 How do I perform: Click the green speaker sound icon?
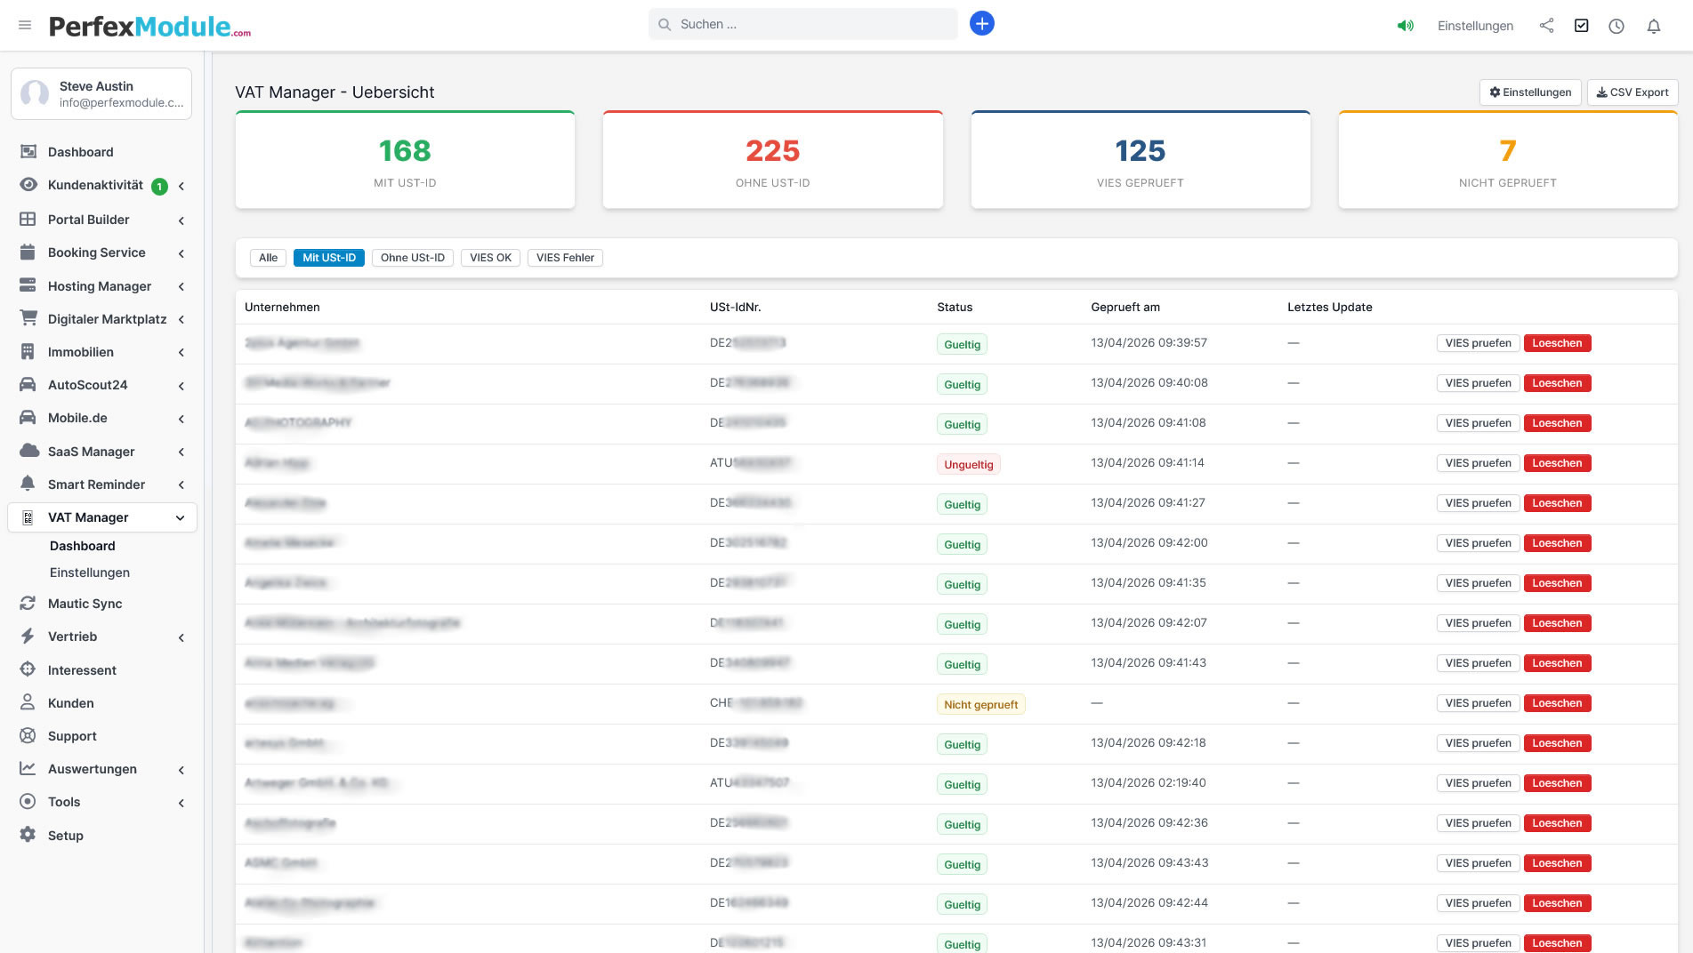point(1405,26)
